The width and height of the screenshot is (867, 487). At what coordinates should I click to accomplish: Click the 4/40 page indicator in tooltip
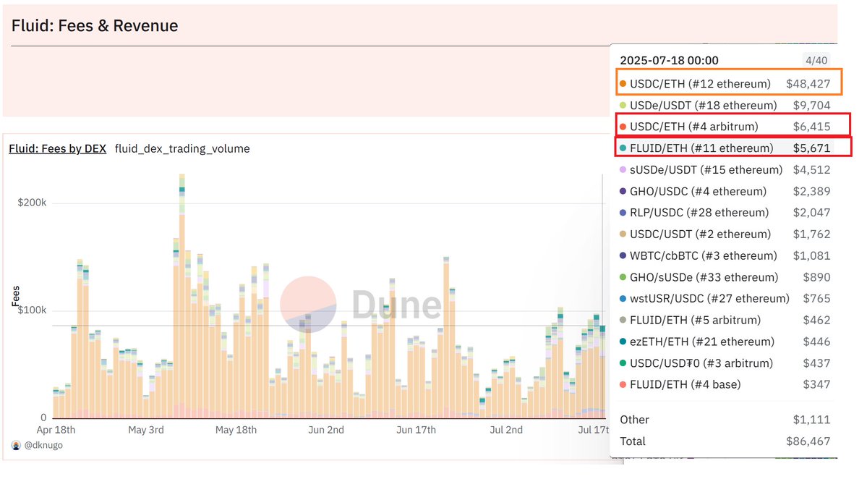click(x=816, y=60)
